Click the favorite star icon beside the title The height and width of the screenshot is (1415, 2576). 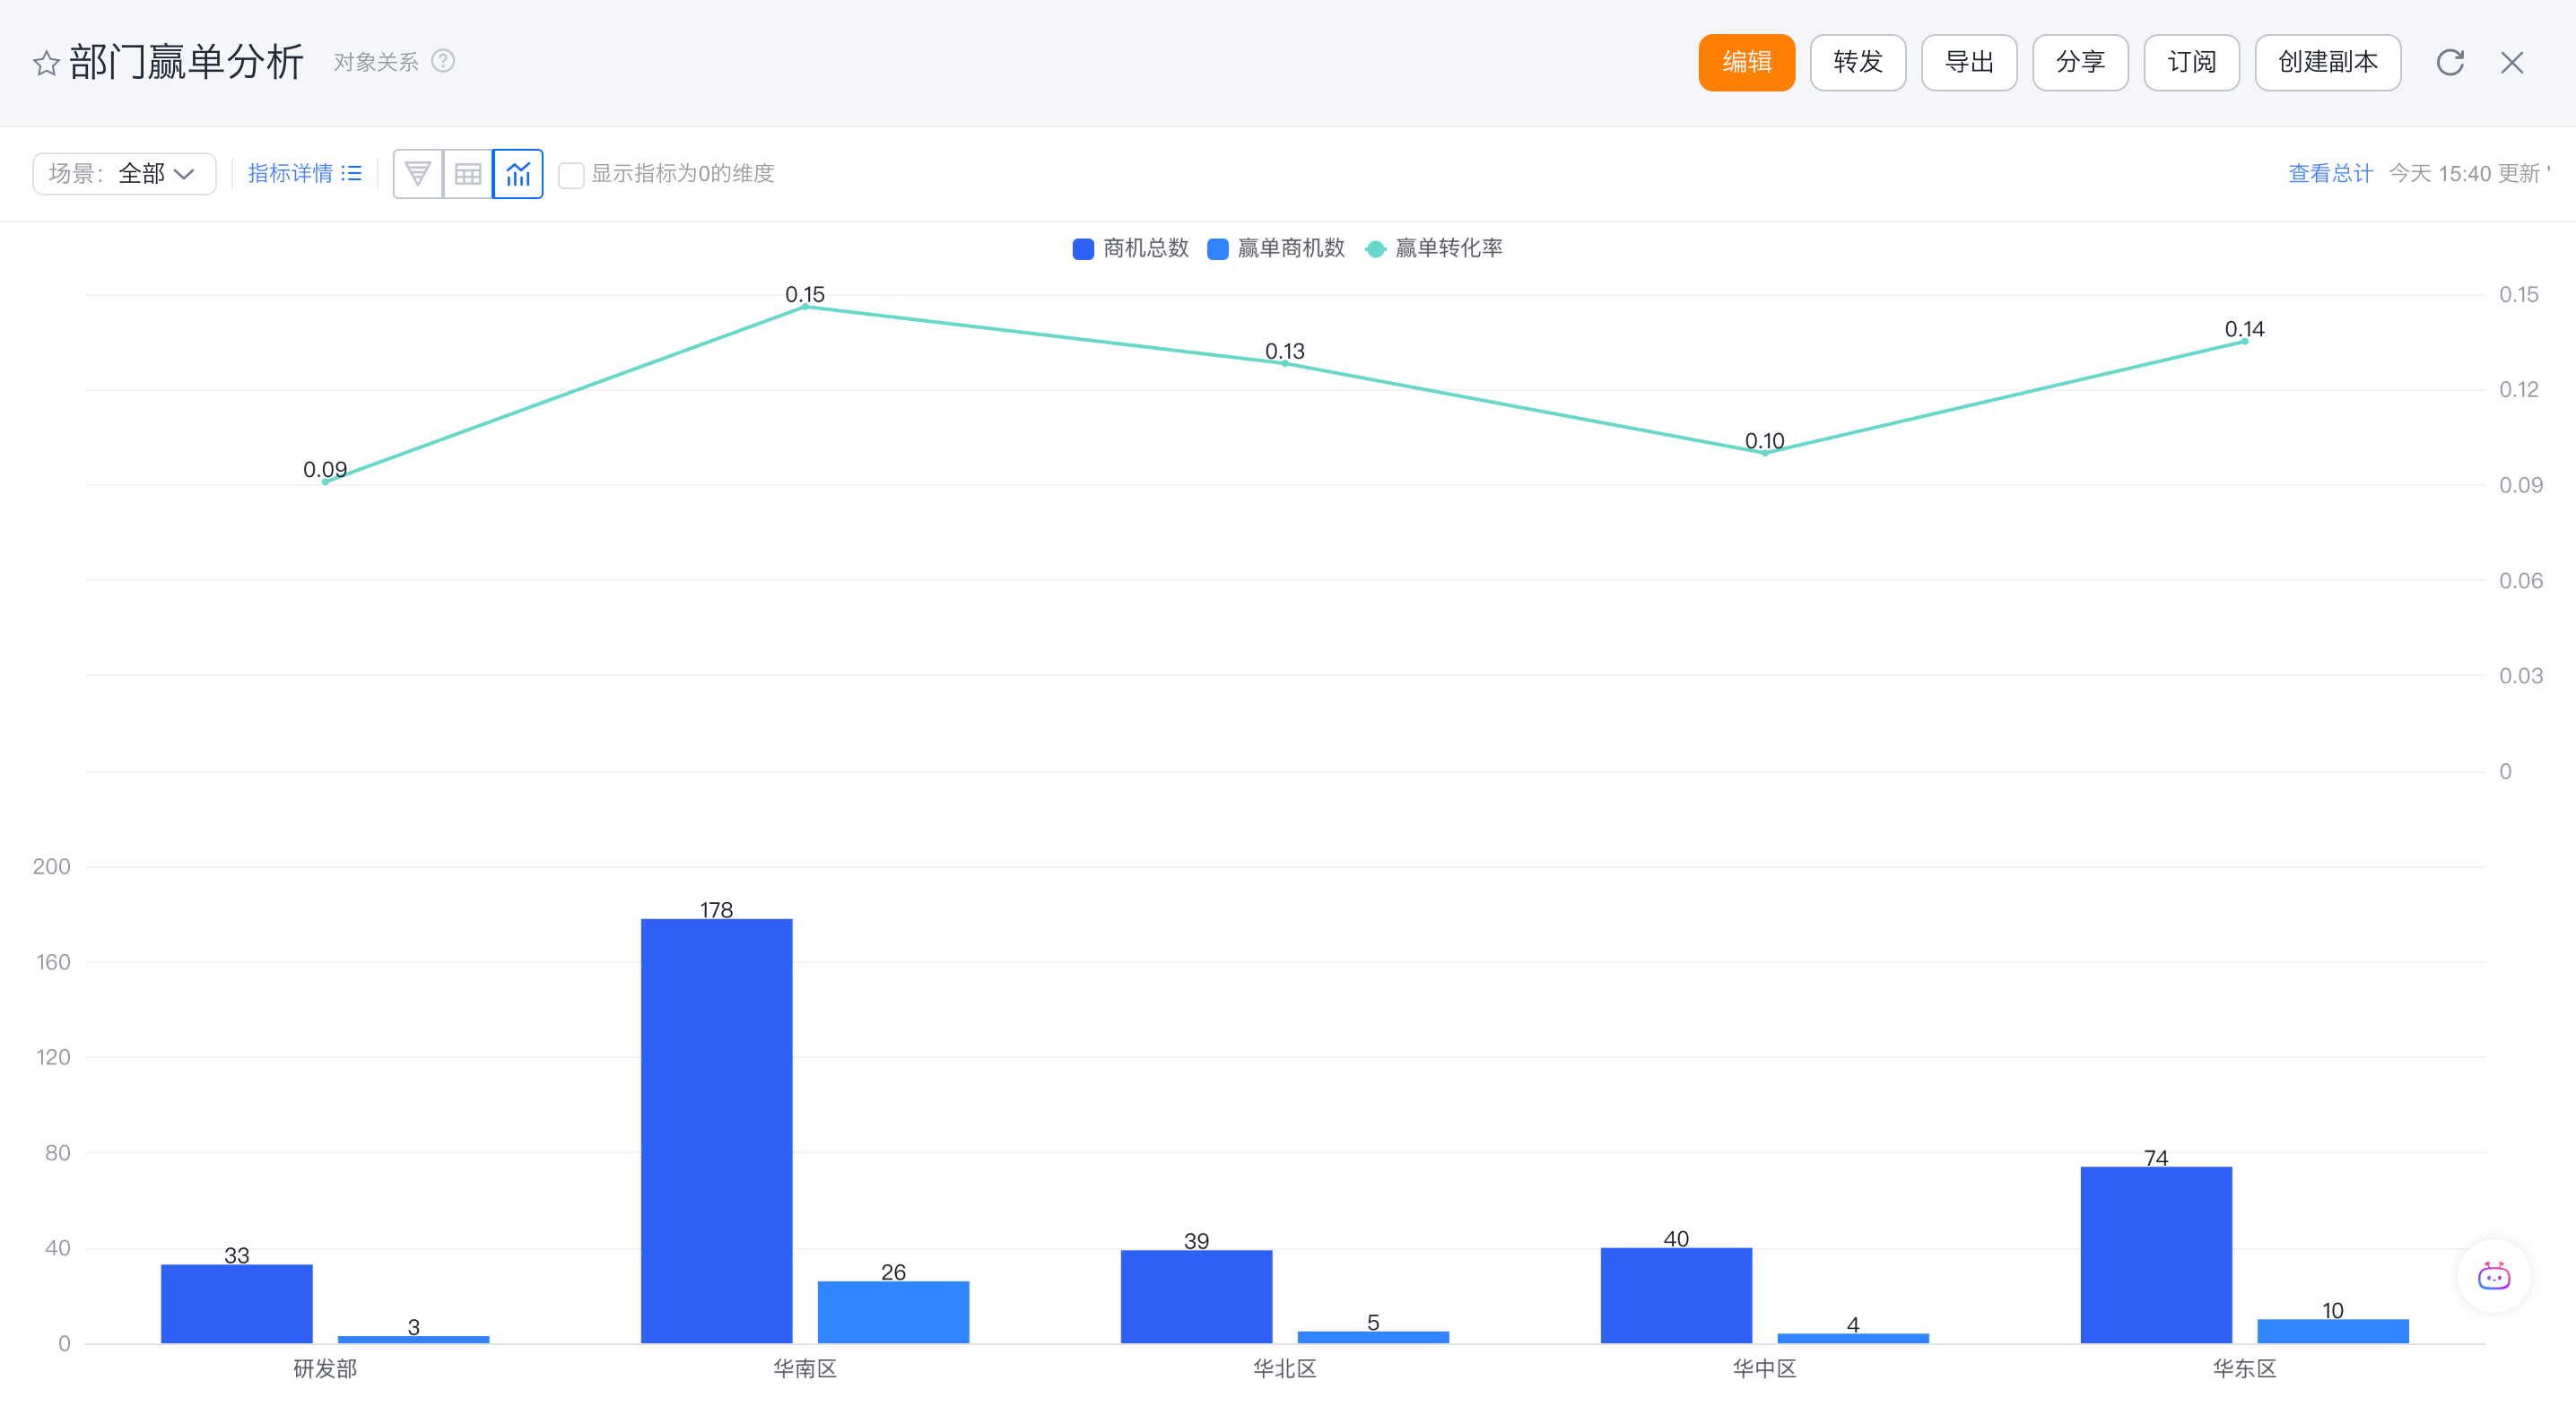(46, 63)
